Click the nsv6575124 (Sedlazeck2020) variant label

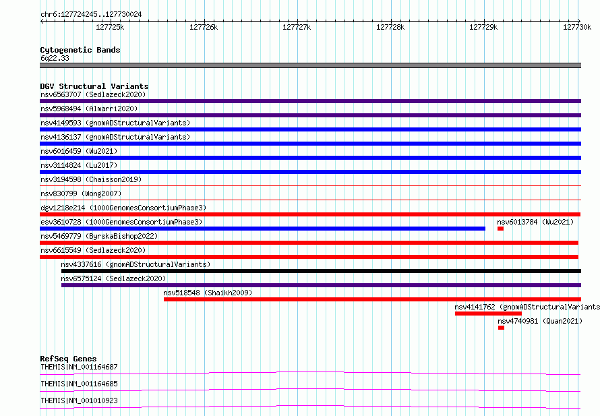coord(113,278)
